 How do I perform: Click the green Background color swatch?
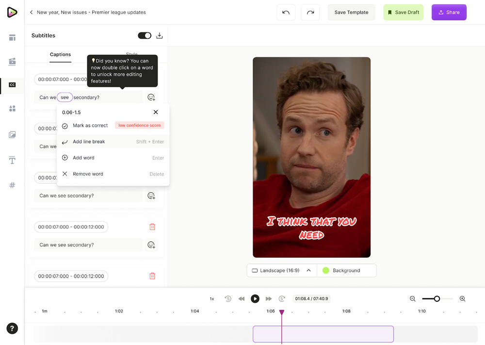tap(326, 270)
